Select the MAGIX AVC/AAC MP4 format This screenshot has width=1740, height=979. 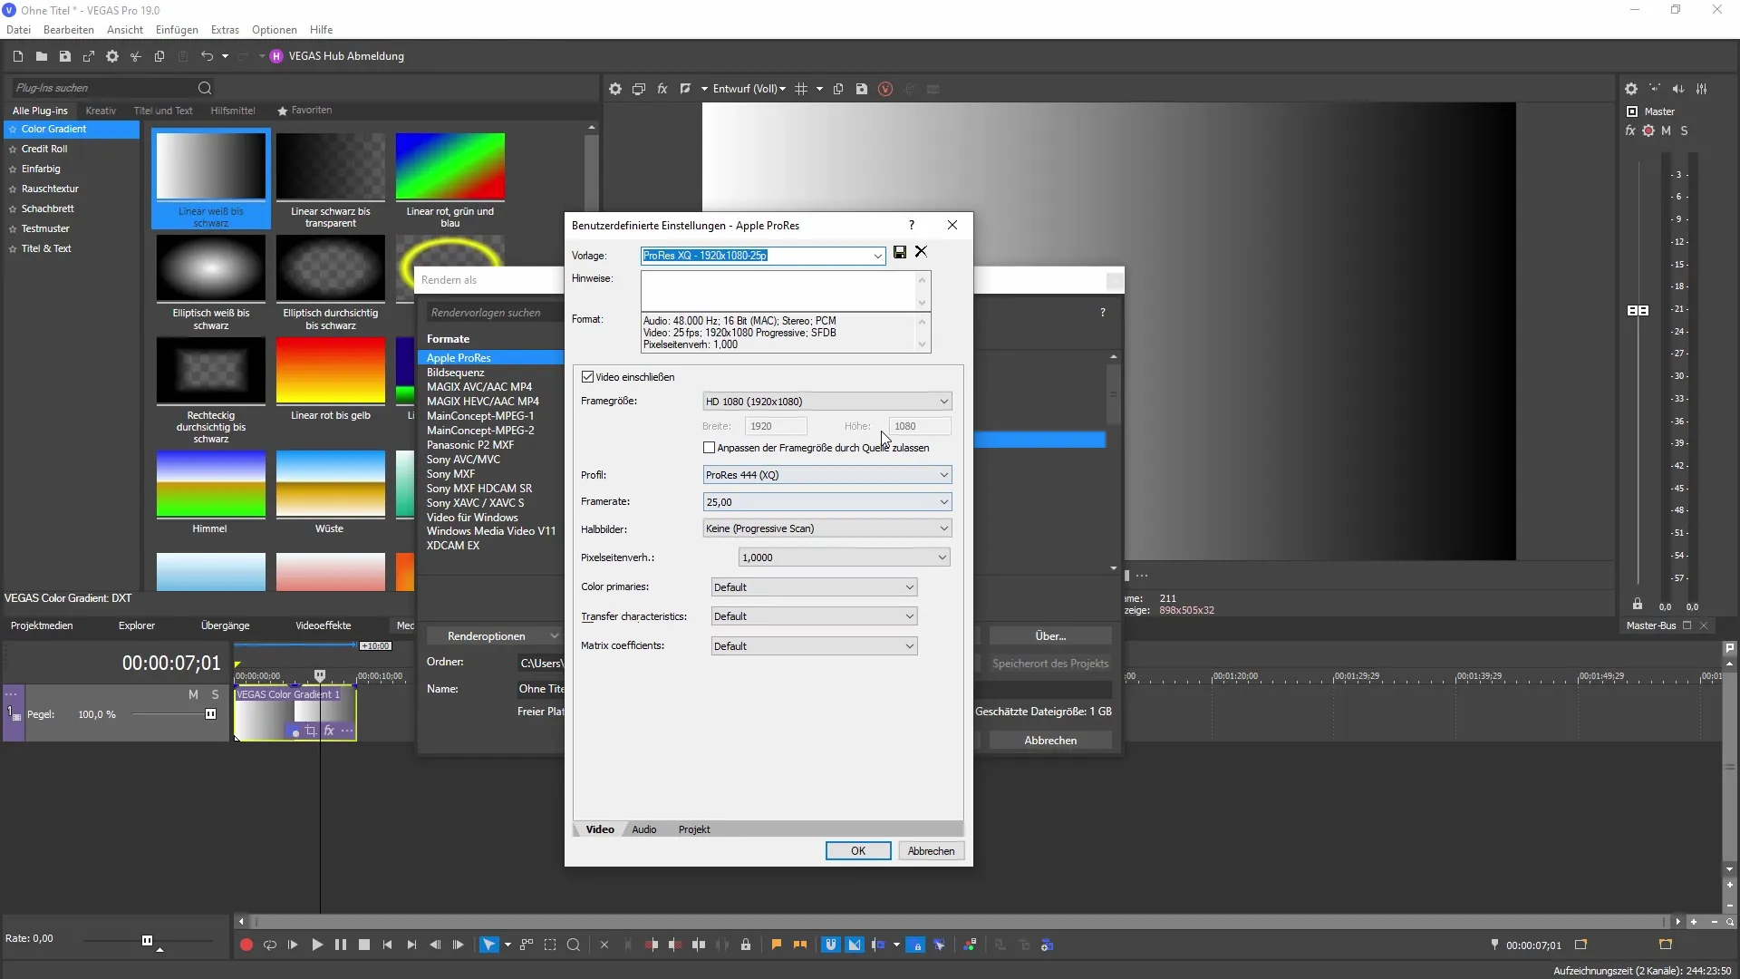[480, 386]
